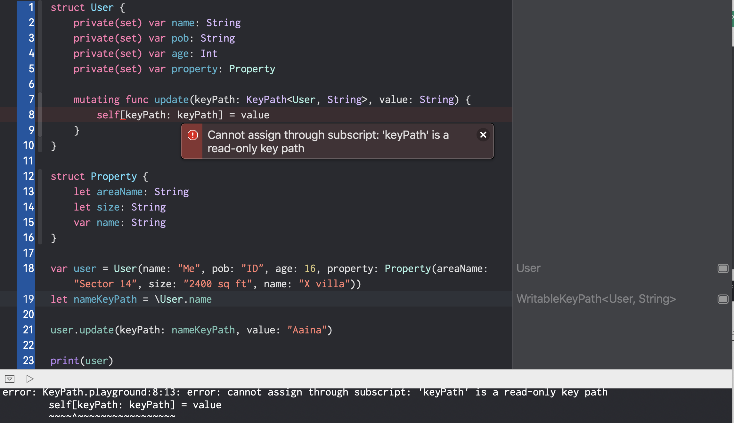This screenshot has width=734, height=423.
Task: Open Quick Look for WritableKeyPath result
Action: tap(723, 299)
